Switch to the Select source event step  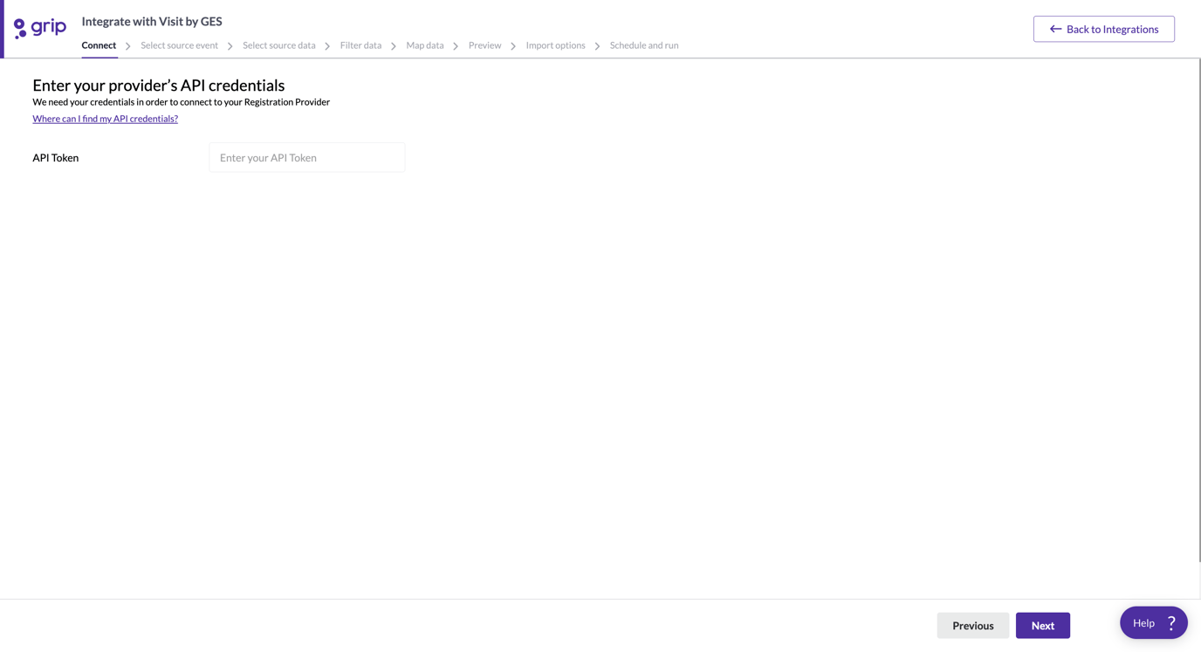coord(179,45)
